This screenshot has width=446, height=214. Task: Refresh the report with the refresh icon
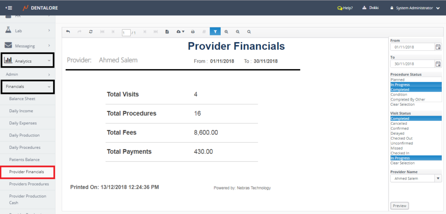click(91, 32)
